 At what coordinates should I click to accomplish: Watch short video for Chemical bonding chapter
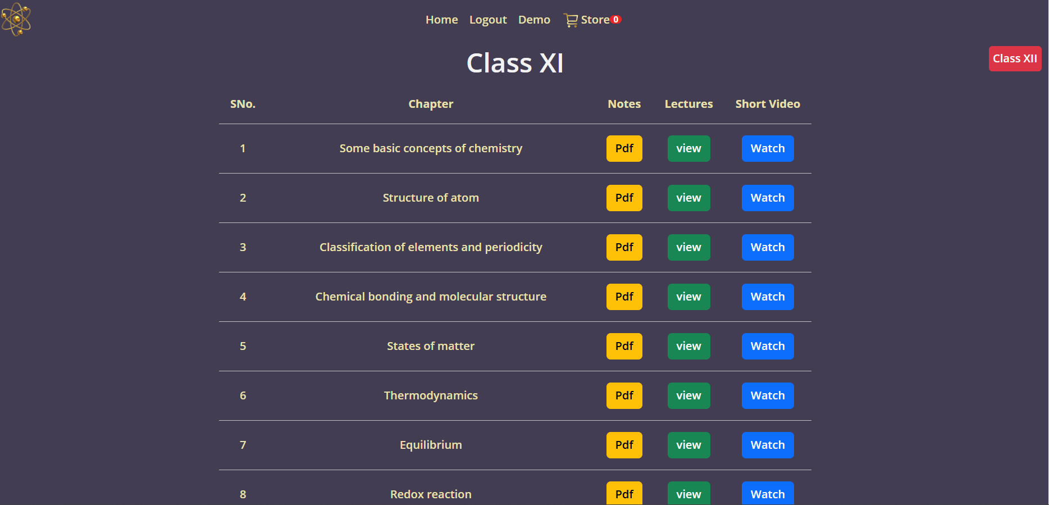(767, 297)
